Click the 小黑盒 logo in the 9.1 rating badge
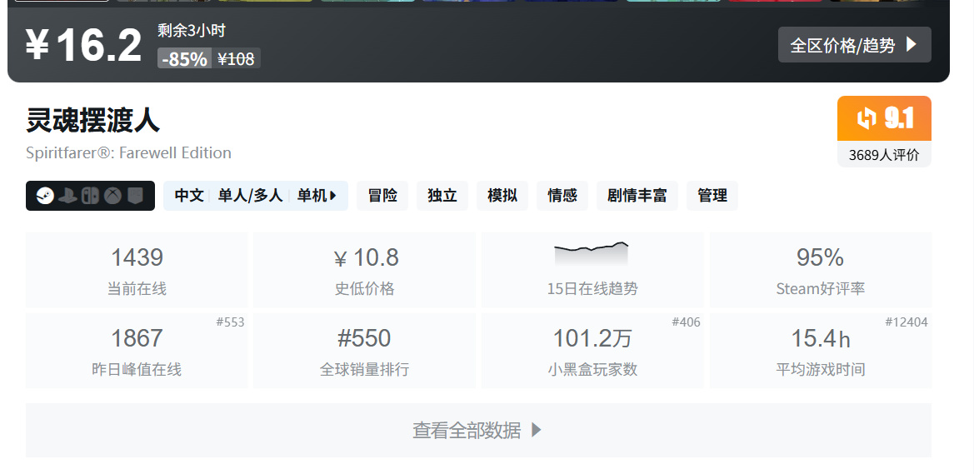The width and height of the screenshot is (974, 474). [x=866, y=118]
